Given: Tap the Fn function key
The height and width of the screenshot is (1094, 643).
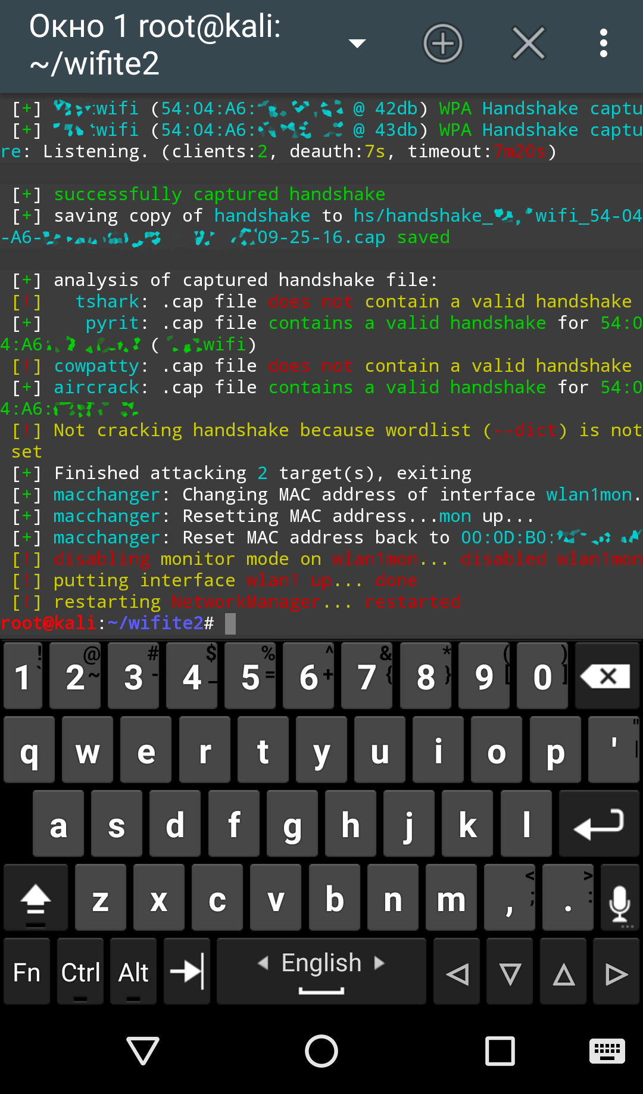Looking at the screenshot, I should (x=27, y=972).
